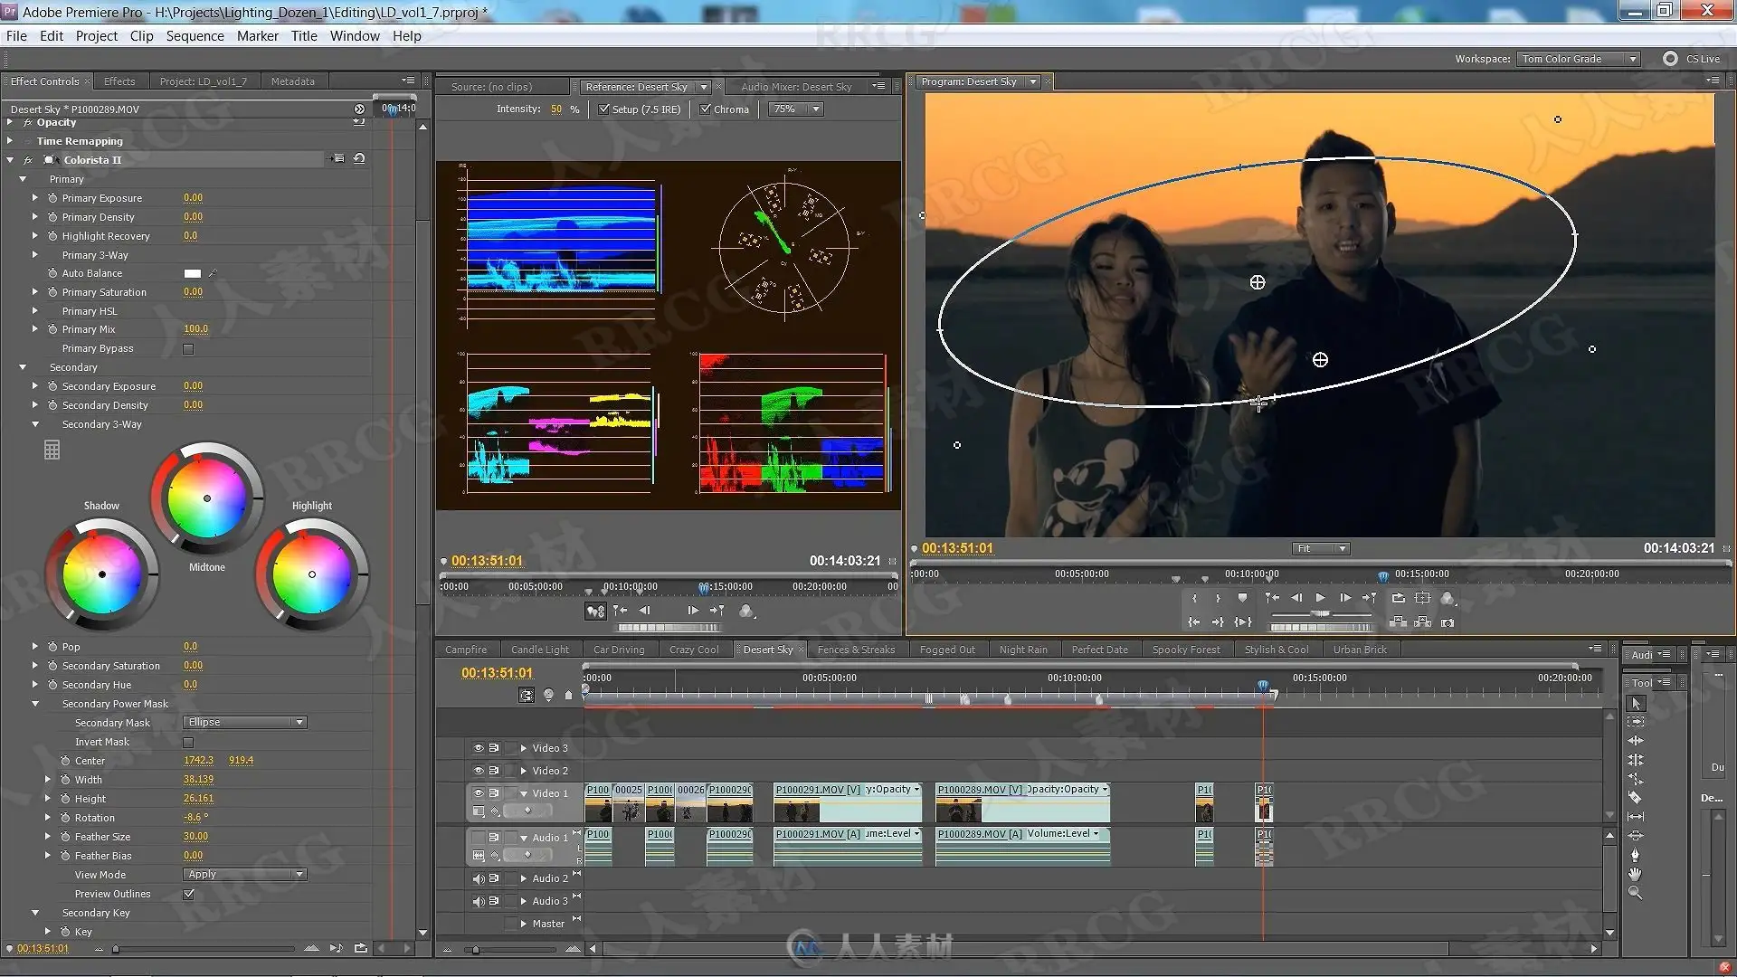Toggle Video 3 track eye visibility
This screenshot has height=977, width=1737.
pos(478,748)
